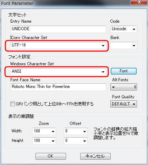This screenshot has width=148, height=165.
Task: Click the Font Quality label
Action: [123, 97]
